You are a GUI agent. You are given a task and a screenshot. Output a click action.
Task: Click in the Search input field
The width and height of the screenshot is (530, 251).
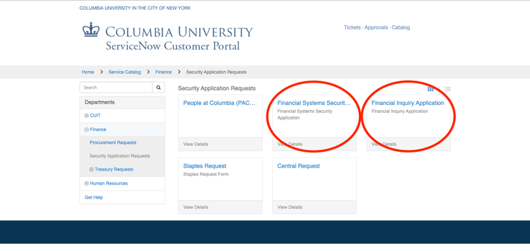[116, 87]
